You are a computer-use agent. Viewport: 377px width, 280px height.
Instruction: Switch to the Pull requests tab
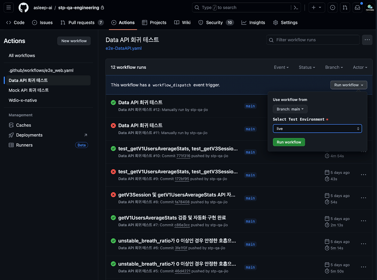[82, 22]
